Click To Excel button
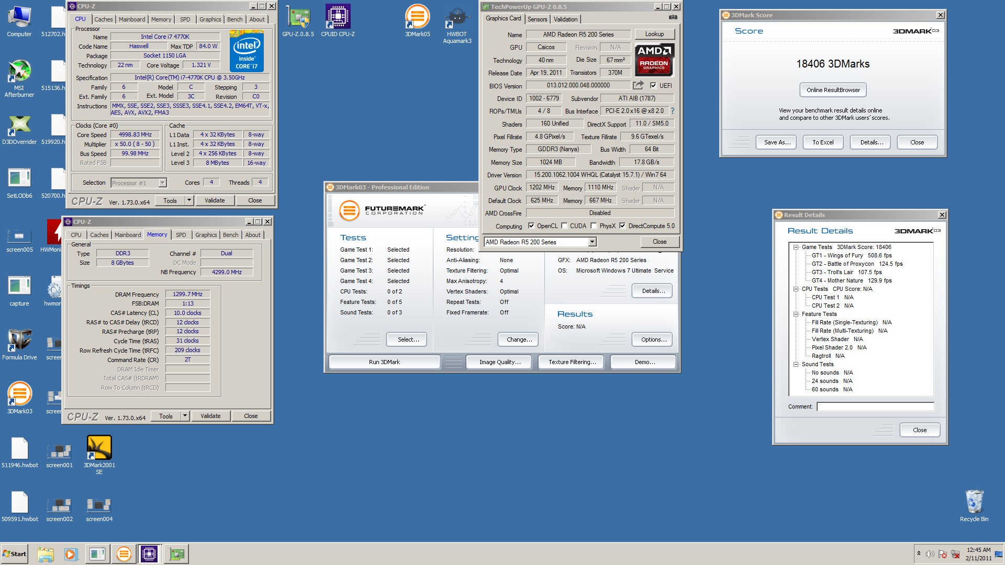The image size is (1005, 565). [823, 142]
